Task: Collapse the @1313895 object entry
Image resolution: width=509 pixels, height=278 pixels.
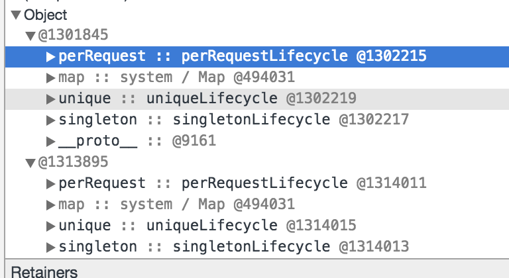Action: coord(30,163)
